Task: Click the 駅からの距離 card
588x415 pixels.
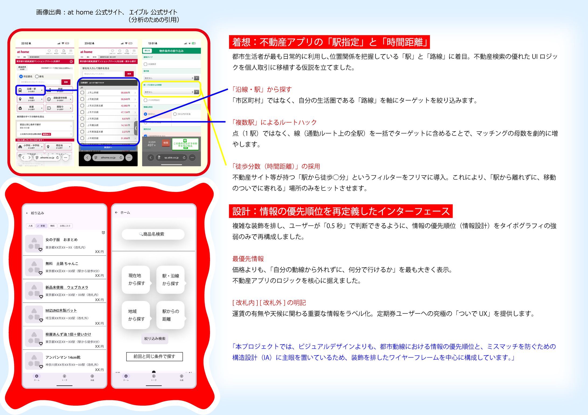Action: [170, 315]
